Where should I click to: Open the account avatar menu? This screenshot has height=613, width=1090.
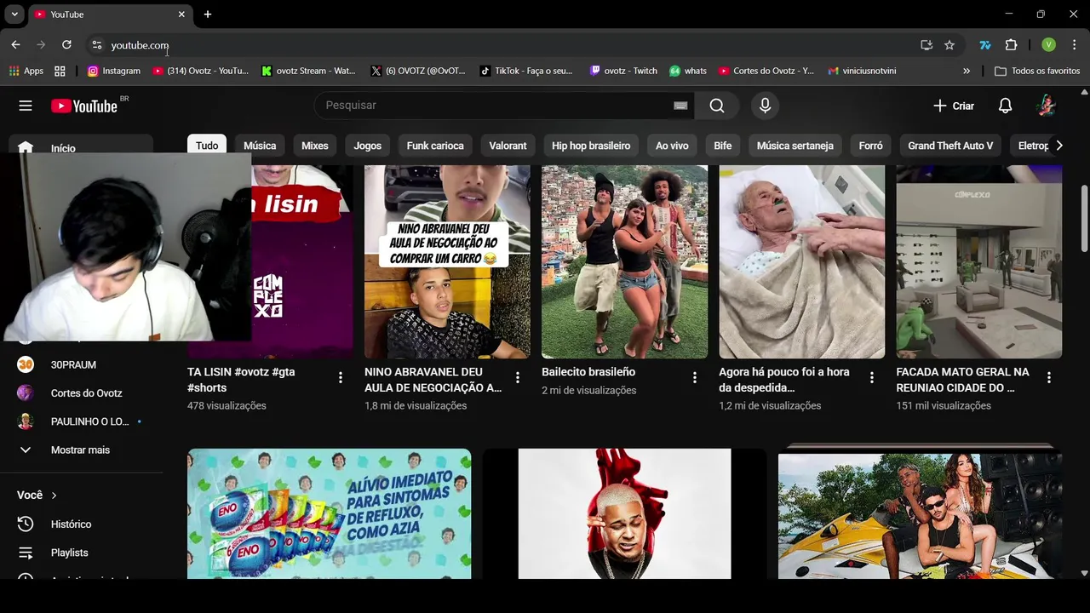pos(1046,106)
